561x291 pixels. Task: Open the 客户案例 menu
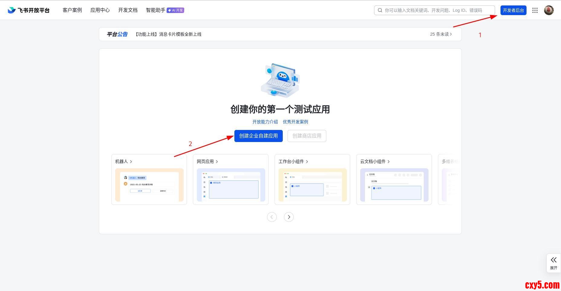[72, 10]
